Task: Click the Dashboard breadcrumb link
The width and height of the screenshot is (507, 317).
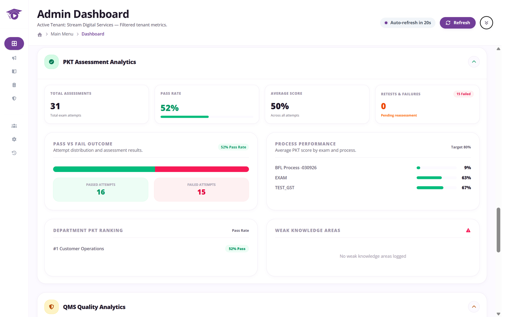Action: click(93, 34)
